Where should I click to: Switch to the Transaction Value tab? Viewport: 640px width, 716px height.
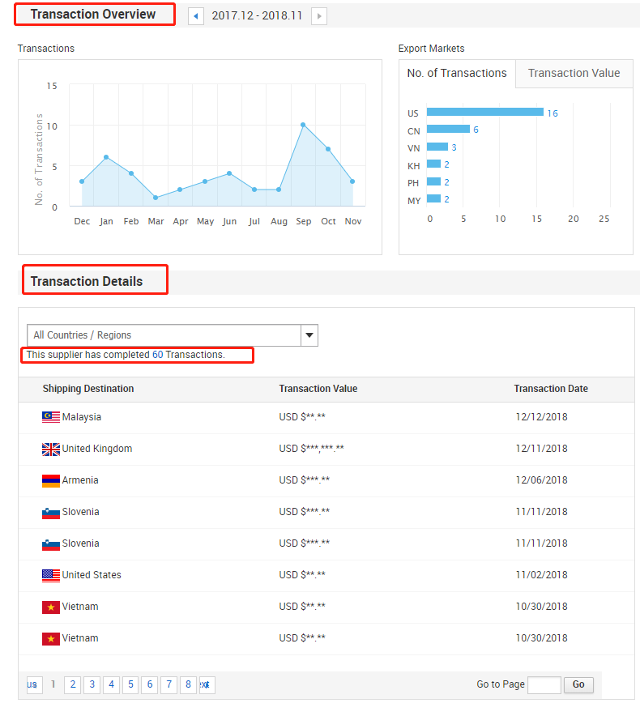[574, 74]
